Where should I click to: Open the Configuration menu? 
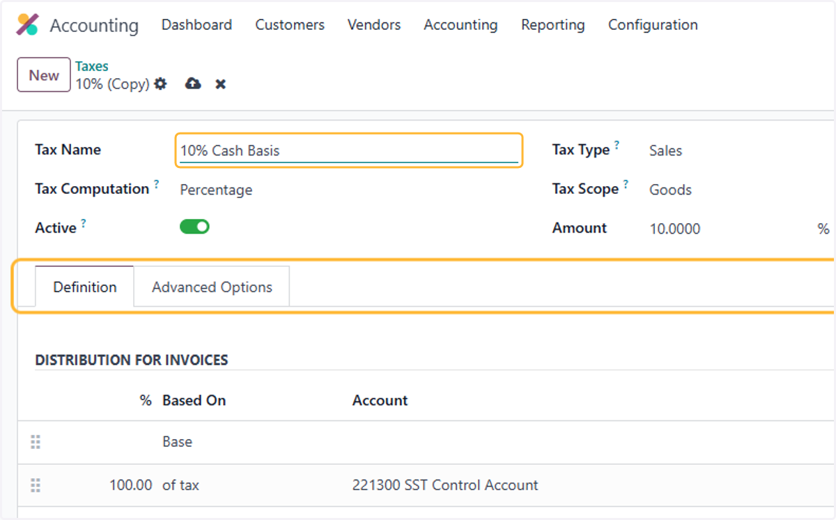coord(653,25)
